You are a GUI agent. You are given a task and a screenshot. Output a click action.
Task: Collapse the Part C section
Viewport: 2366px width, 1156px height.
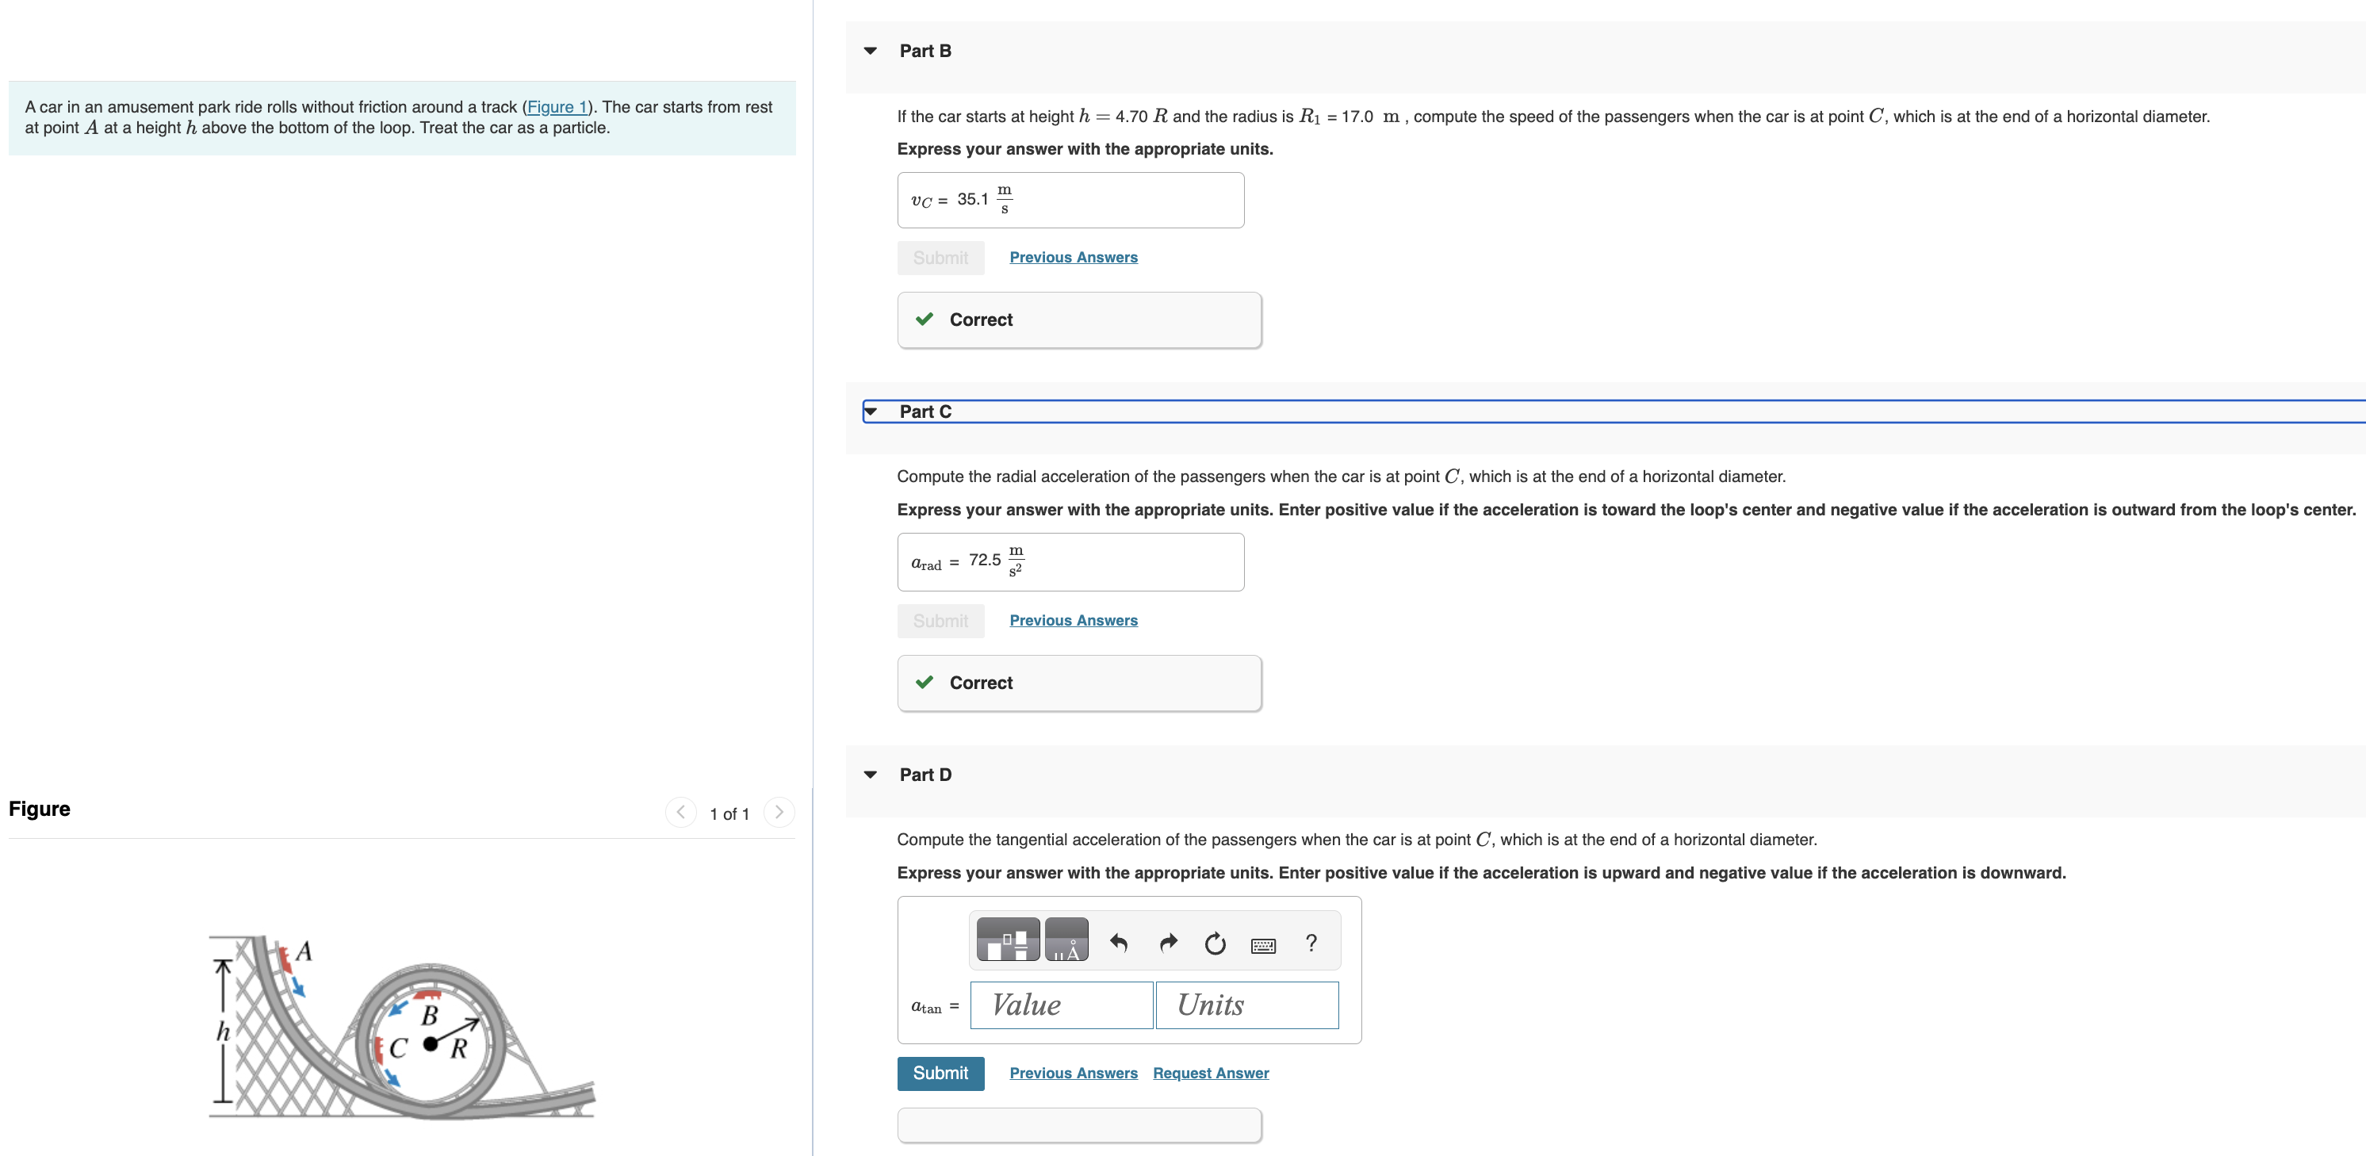click(870, 411)
